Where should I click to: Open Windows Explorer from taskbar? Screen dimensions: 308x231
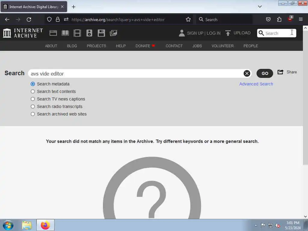coord(27,225)
